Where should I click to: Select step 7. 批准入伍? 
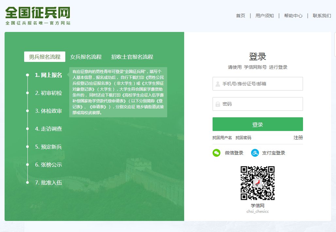point(48,182)
